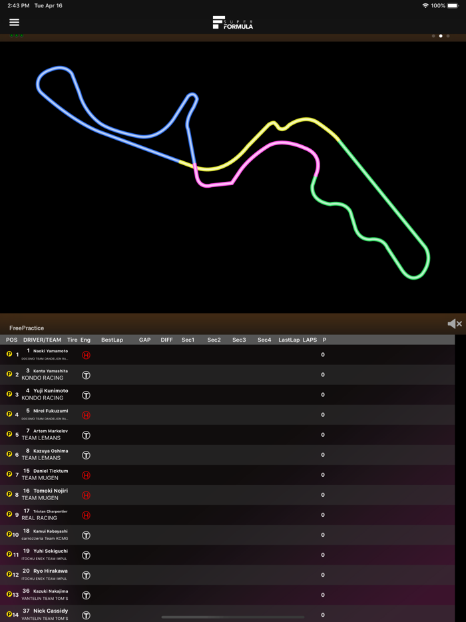Sort by the LAPS column header
The image size is (466, 622).
pos(310,340)
